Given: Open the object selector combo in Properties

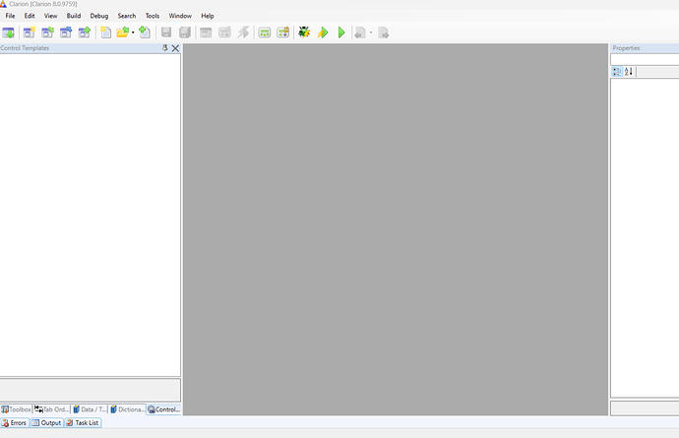Looking at the screenshot, I should click(x=645, y=59).
